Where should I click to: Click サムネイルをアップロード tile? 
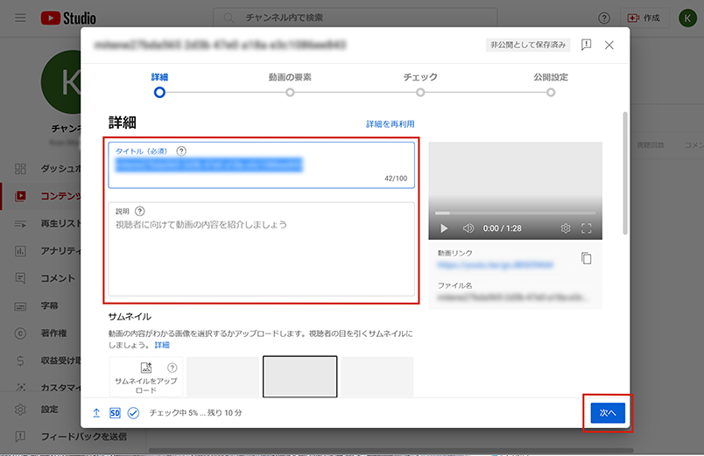tap(146, 377)
